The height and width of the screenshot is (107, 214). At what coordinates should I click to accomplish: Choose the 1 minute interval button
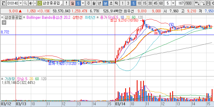pyautogui.click(x=122, y=3)
